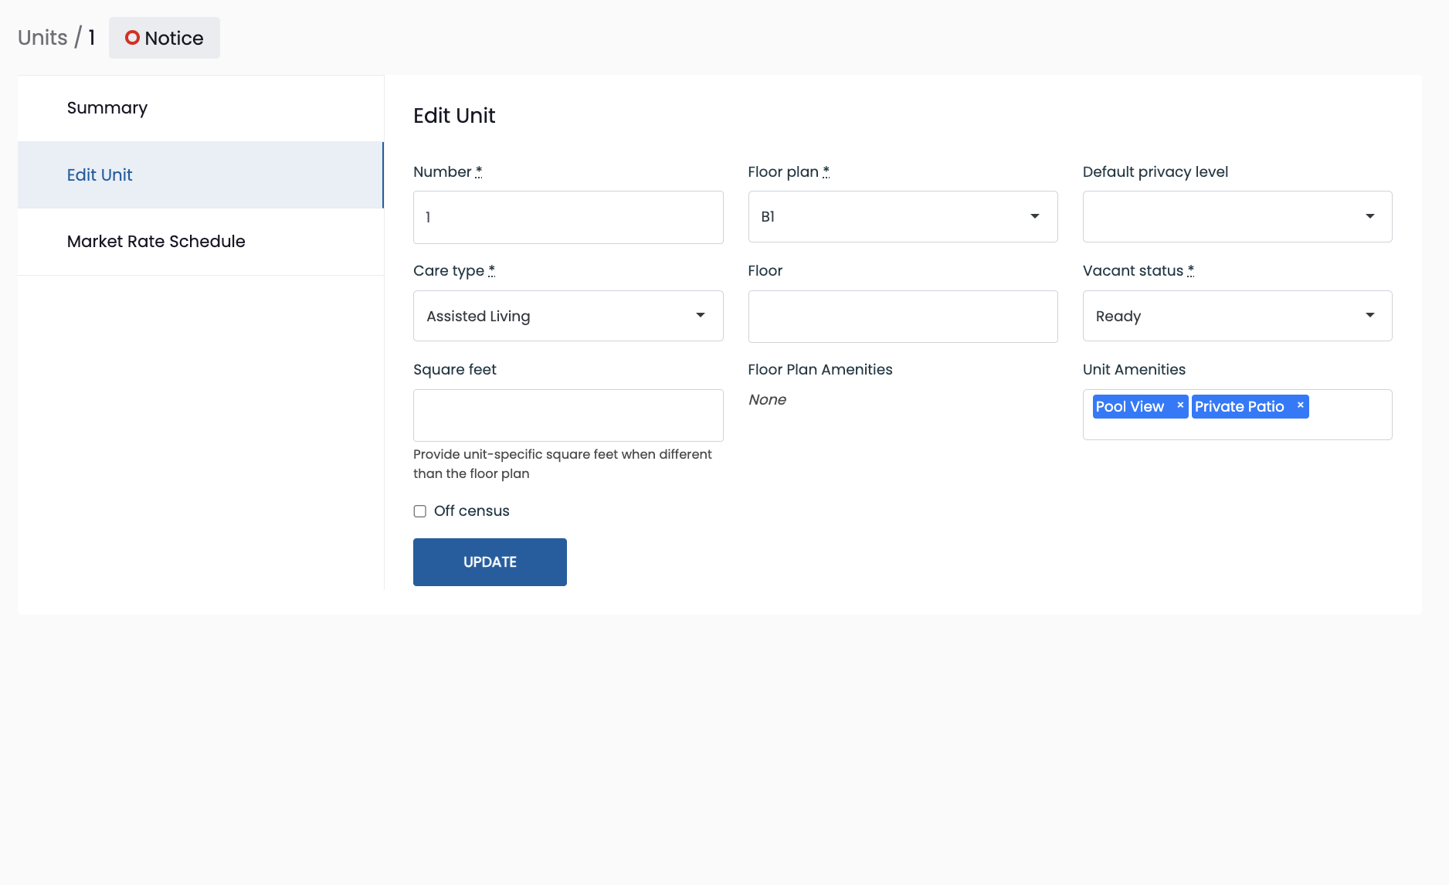Image resolution: width=1449 pixels, height=885 pixels.
Task: Open the Ready vacant status selector
Action: click(1237, 316)
